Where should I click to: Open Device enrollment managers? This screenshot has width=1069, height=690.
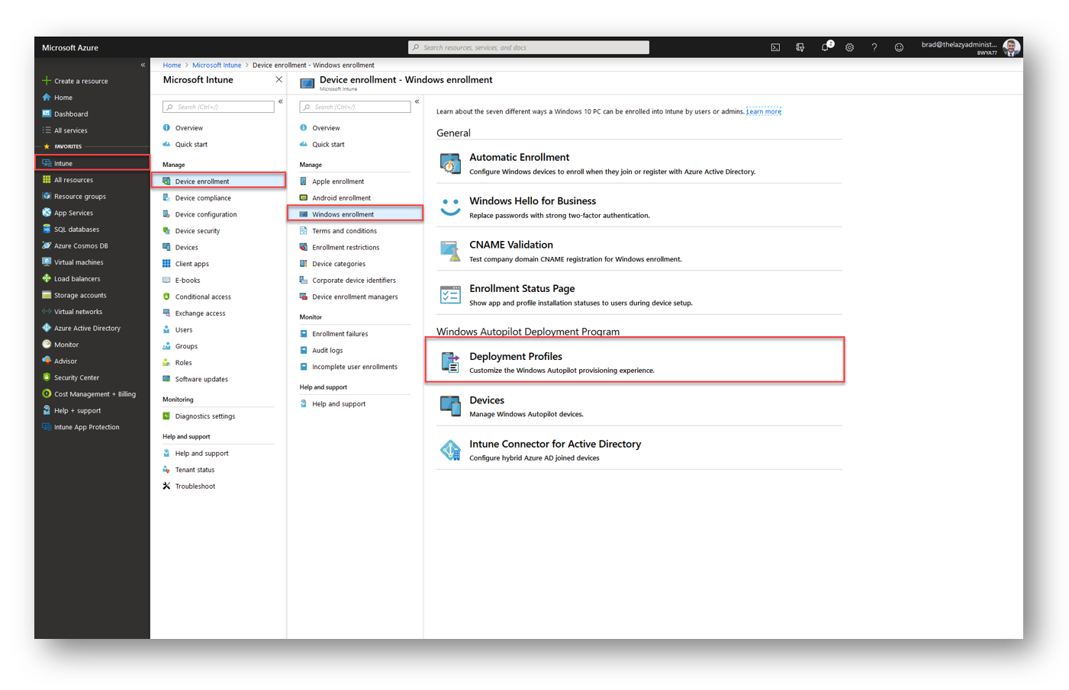pos(354,297)
